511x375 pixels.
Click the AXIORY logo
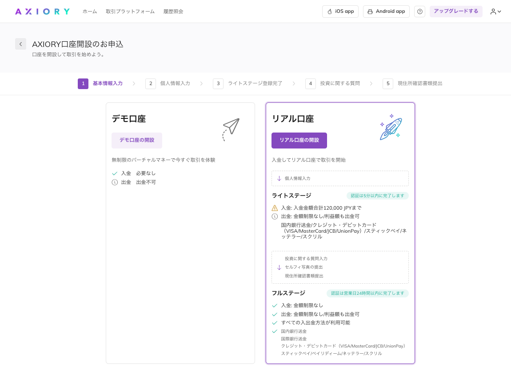[x=42, y=12]
